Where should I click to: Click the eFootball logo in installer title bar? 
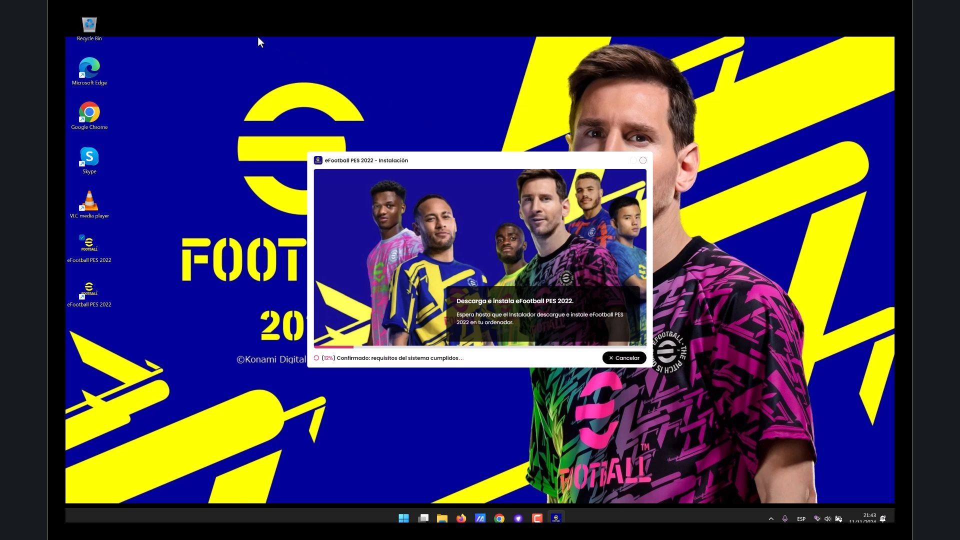coord(318,160)
